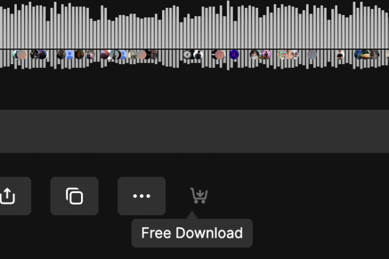Click the solid grayish-blue blank commenter avatar
The width and height of the screenshot is (389, 259).
[x=312, y=54]
